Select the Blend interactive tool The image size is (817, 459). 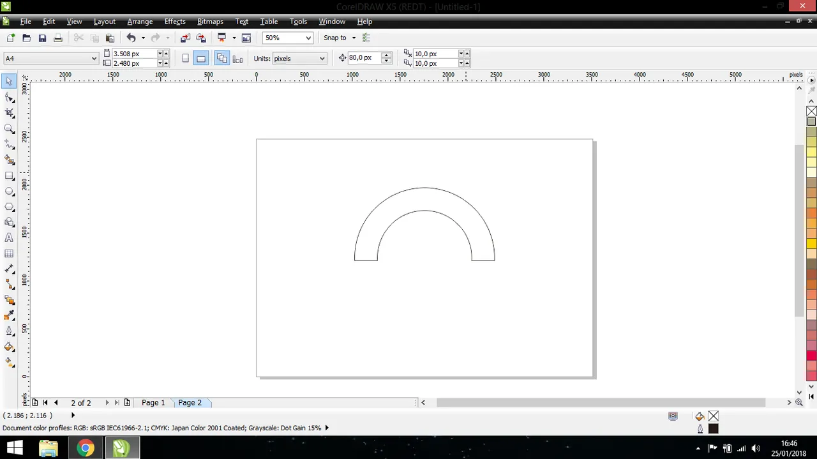coord(9,300)
